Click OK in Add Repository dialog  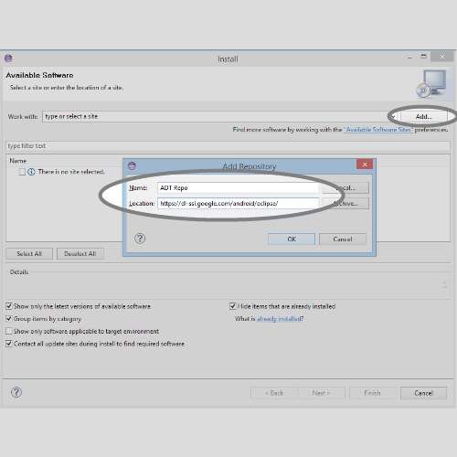pyautogui.click(x=292, y=239)
